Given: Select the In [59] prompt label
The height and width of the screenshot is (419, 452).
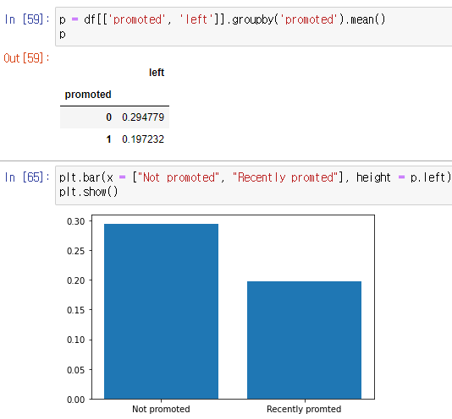Looking at the screenshot, I should (x=27, y=19).
